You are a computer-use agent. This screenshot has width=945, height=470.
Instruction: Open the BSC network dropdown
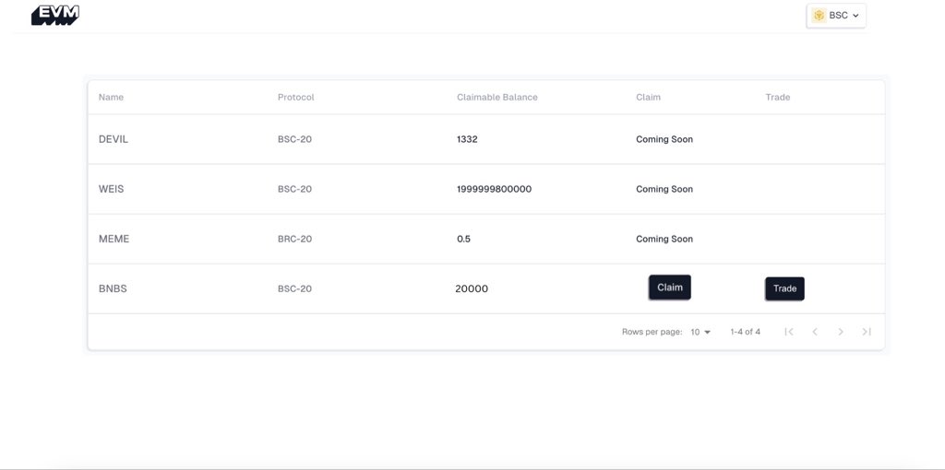836,16
